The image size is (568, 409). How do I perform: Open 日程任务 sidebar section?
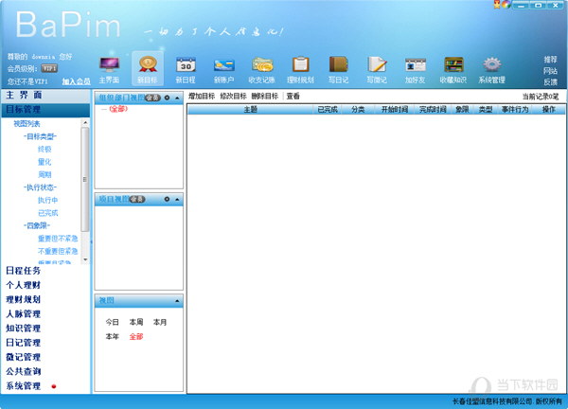point(23,271)
